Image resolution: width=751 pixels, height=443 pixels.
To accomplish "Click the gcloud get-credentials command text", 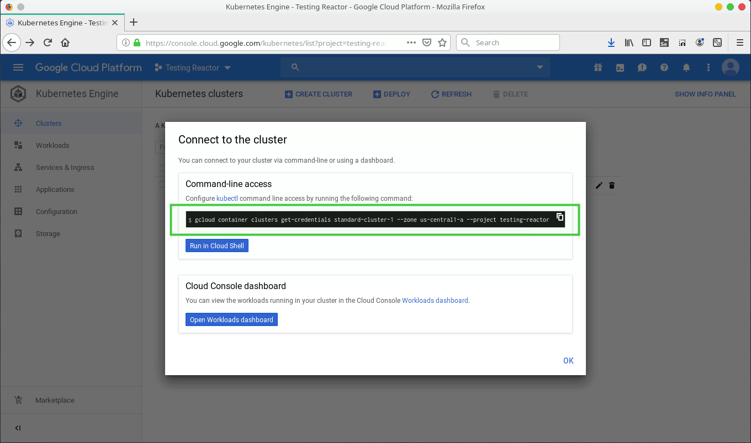I will coord(372,220).
